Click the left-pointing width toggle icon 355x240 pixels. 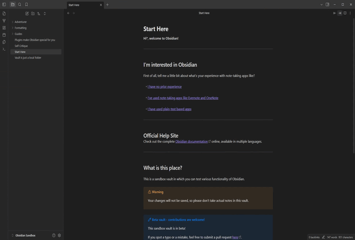click(334, 13)
